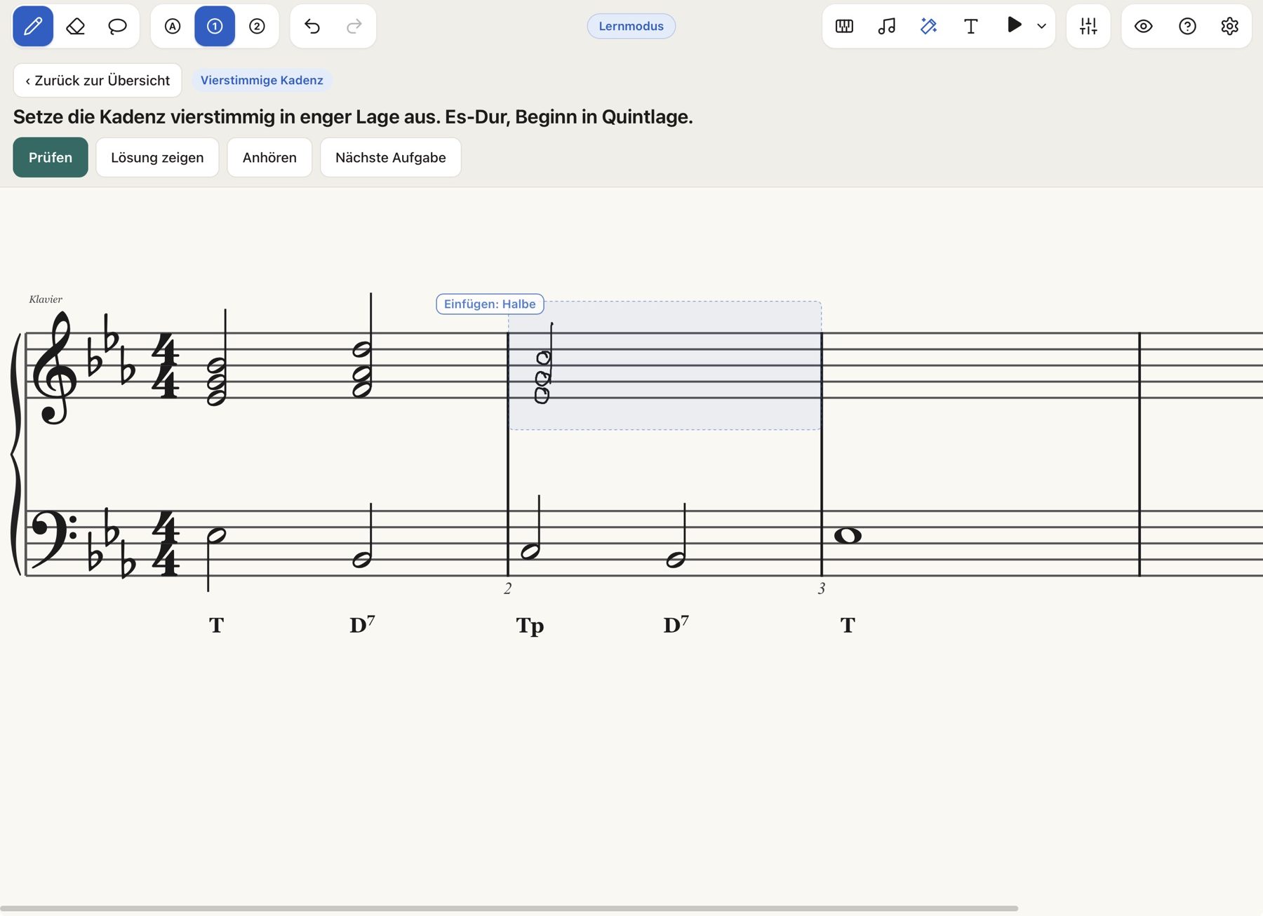Click the Lernmodus badge
This screenshot has width=1263, height=916.
pos(631,27)
